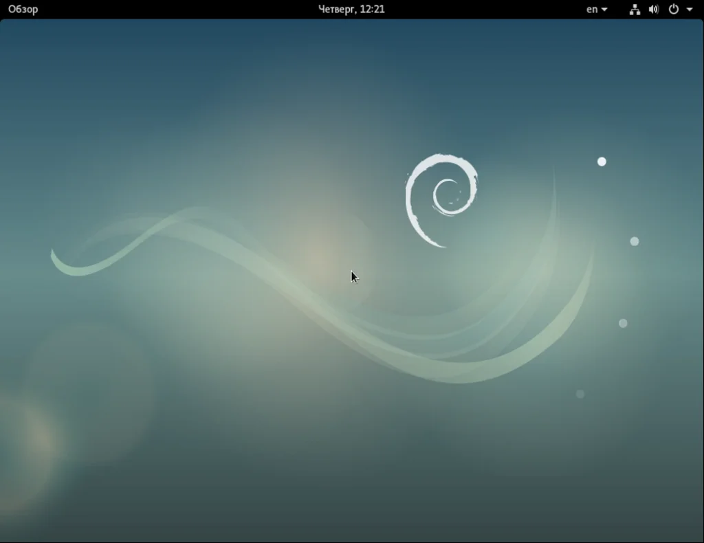Viewport: 704px width, 543px height.
Task: Open the en keyboard layout dropdown
Action: pyautogui.click(x=597, y=10)
